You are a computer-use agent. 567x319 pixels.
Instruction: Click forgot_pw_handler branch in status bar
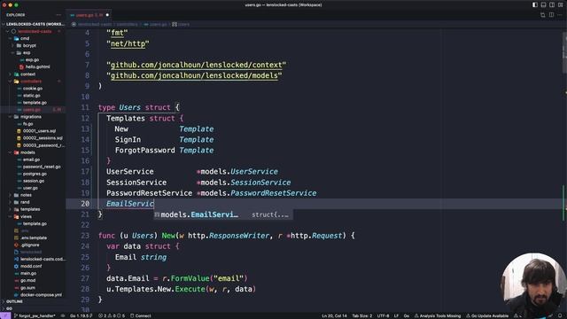tap(35, 315)
